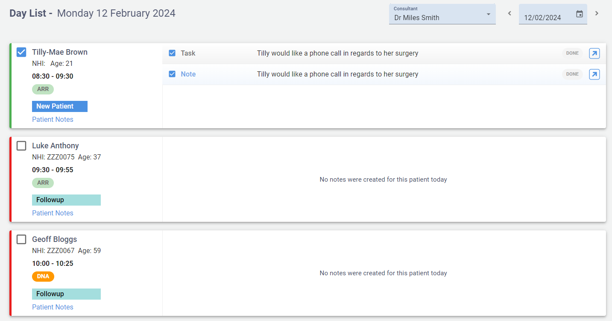
Task: Click the calendar icon in date field
Action: [579, 14]
